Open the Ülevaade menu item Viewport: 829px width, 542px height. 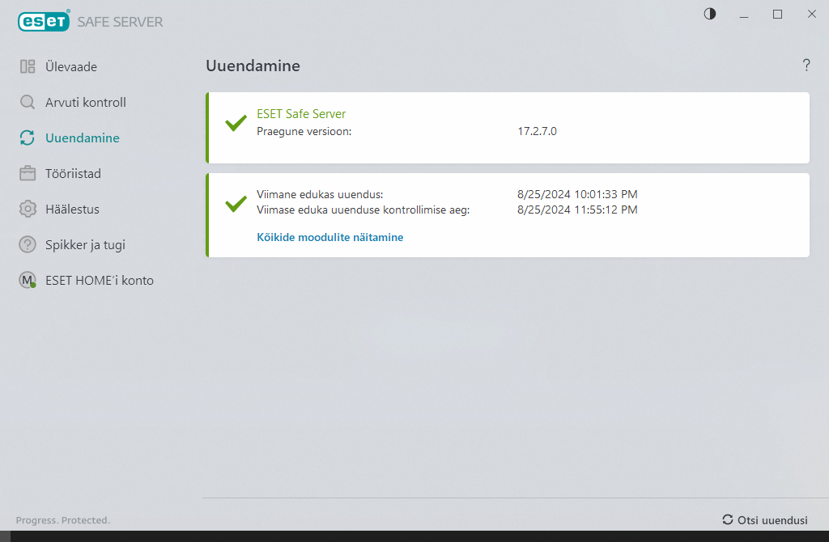coord(71,67)
